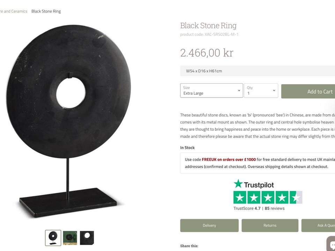Click the Size dropdown chevron arrow
The height and width of the screenshot is (251, 335).
tap(239, 91)
